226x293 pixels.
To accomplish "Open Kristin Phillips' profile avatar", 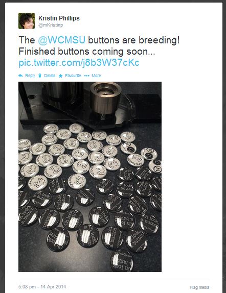I will (x=27, y=21).
